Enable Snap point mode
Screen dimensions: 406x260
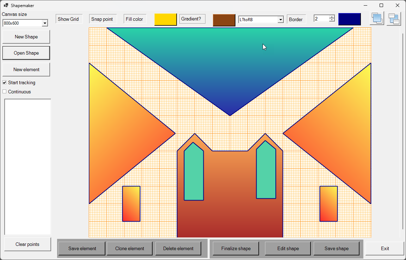pos(103,19)
